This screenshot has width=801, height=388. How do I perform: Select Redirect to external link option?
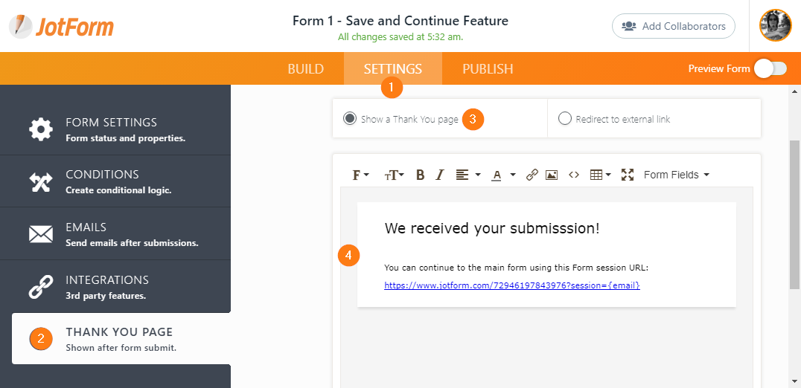click(565, 119)
